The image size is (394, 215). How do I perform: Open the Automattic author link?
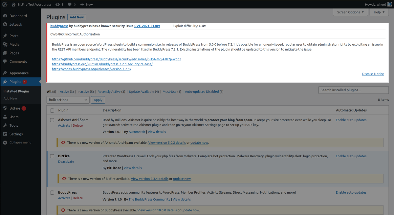[137, 132]
